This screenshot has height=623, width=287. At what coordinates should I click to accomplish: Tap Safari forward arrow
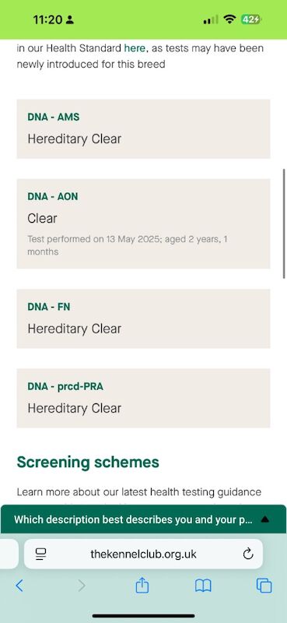82,586
